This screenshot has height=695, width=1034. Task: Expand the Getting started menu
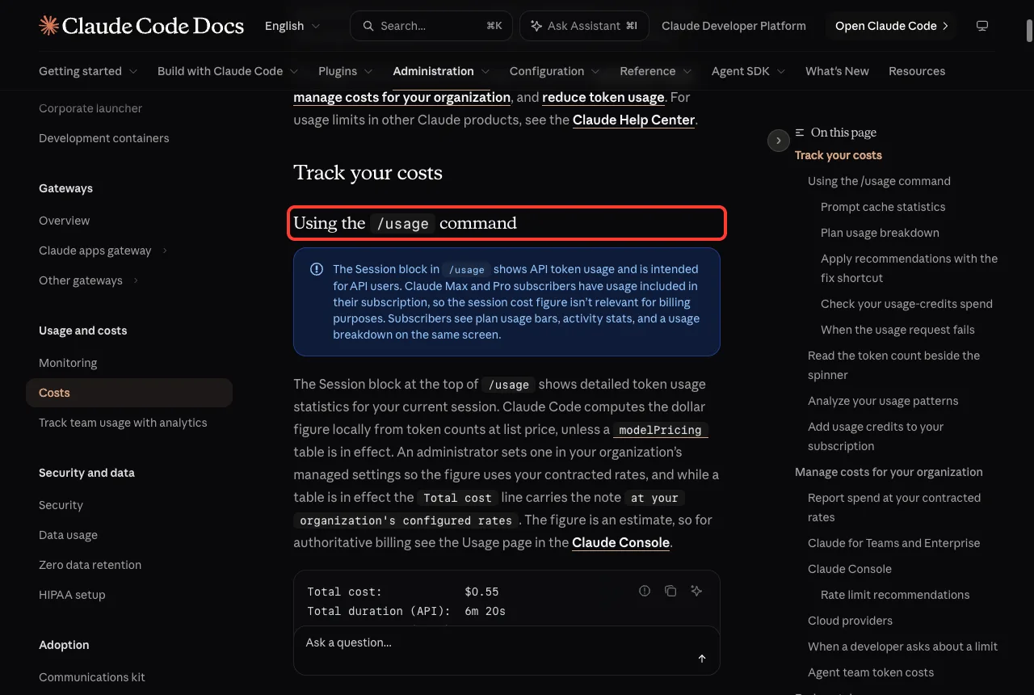(x=88, y=71)
